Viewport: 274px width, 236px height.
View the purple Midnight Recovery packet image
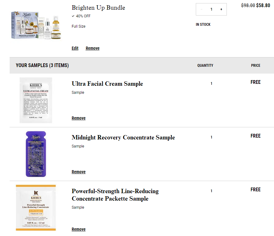(x=36, y=154)
